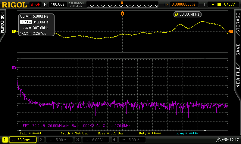The width and height of the screenshot is (241, 144).
Task: Click the 12:17 clock readout
Action: pyautogui.click(x=234, y=139)
